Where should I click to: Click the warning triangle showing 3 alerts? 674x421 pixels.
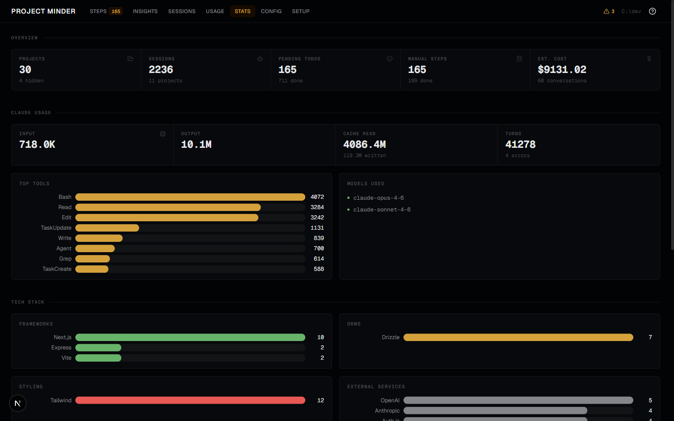point(608,11)
